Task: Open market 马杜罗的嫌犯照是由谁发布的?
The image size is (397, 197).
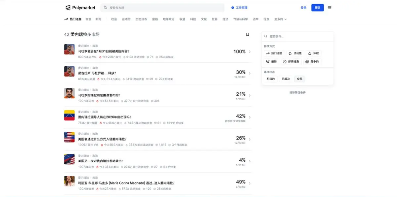Action: [x=99, y=95]
